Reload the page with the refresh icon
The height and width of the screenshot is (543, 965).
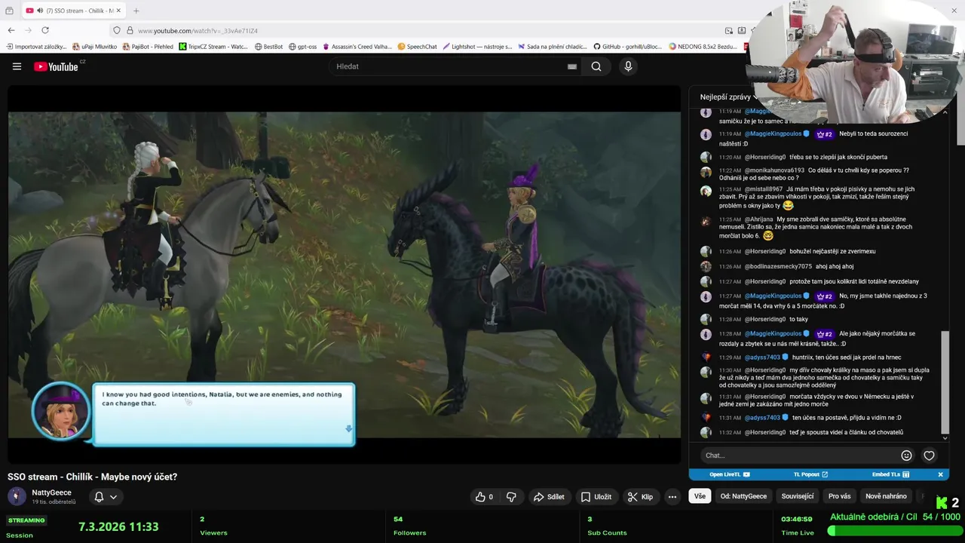[45, 30]
